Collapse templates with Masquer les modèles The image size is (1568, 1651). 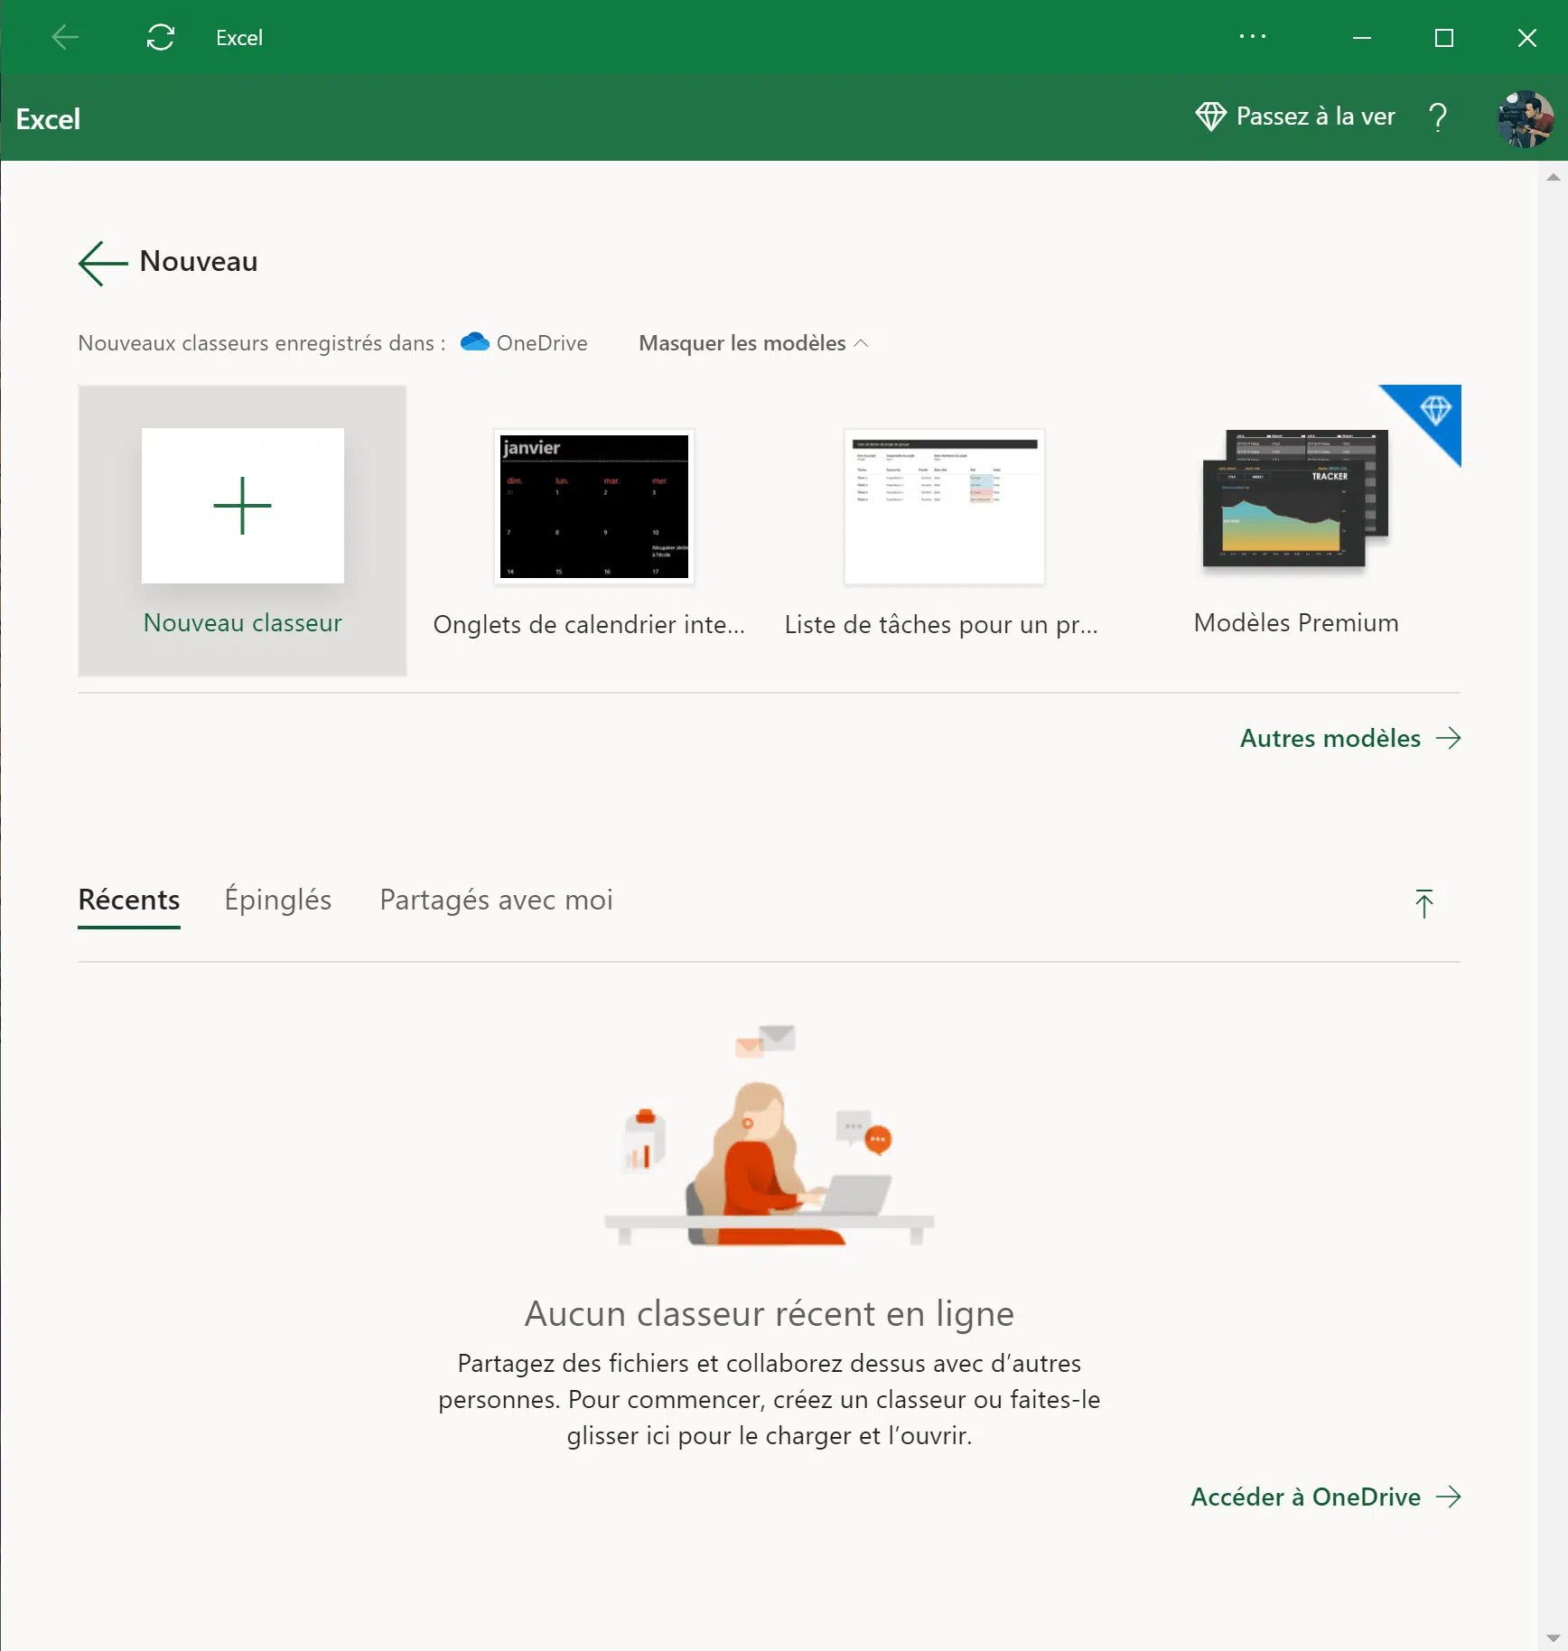point(753,343)
